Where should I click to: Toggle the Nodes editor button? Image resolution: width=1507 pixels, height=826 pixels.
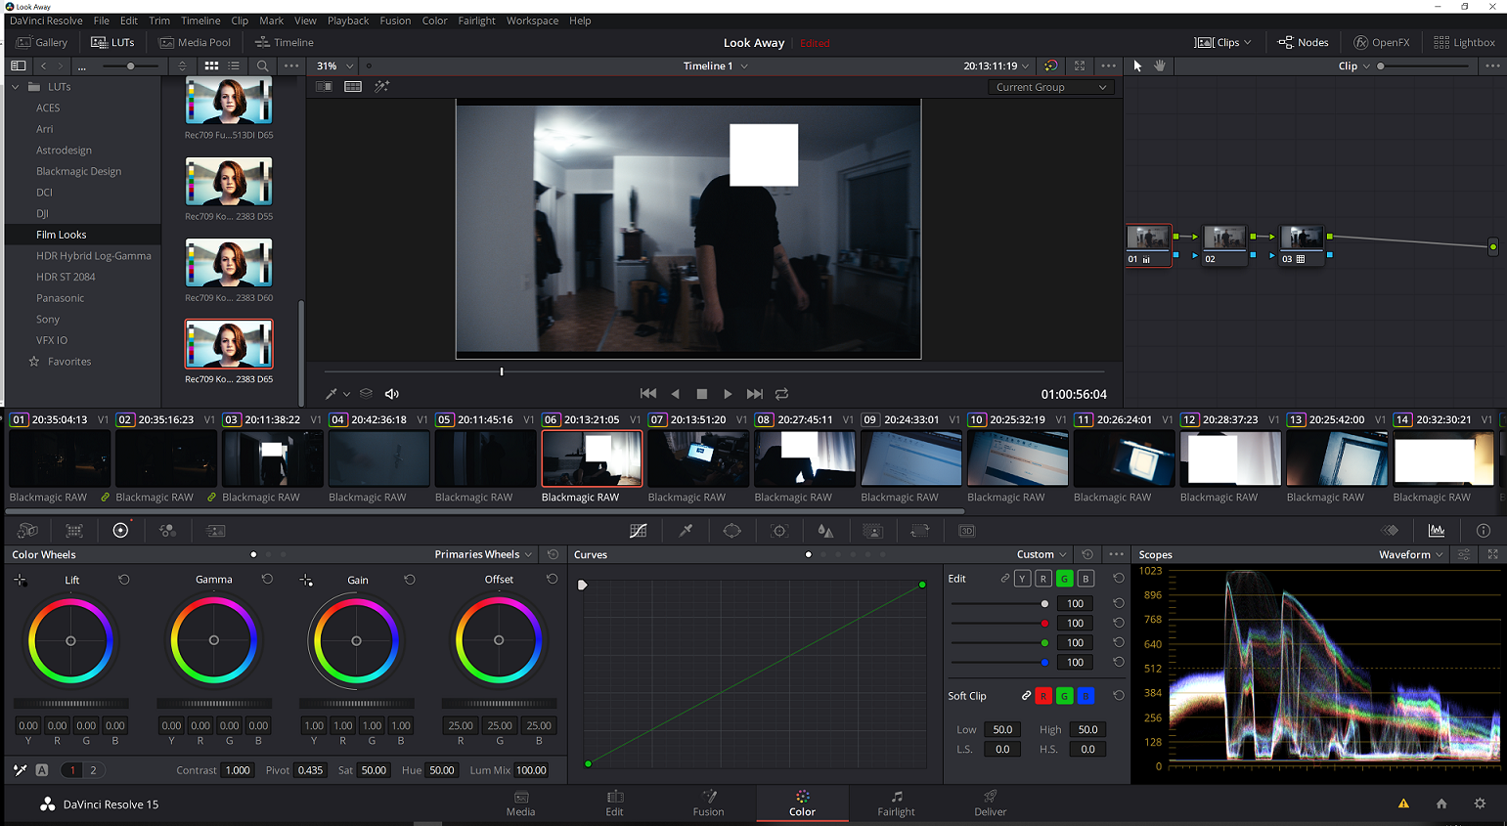[x=1303, y=42]
